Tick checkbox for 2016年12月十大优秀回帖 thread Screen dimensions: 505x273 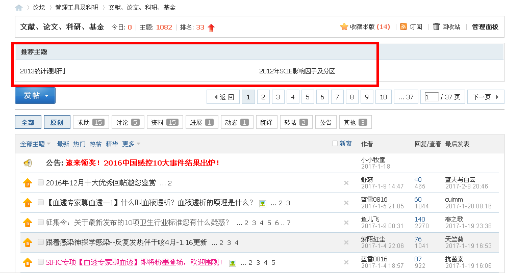[x=41, y=183]
